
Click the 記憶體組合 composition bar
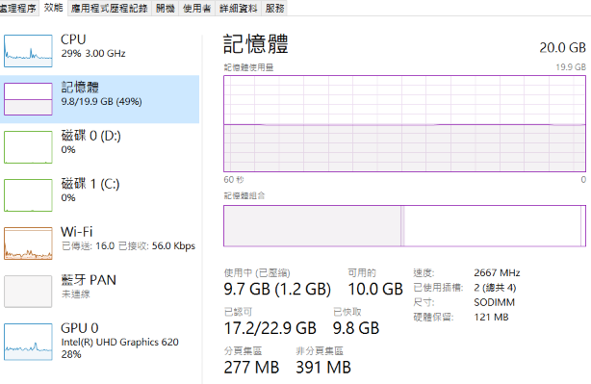click(404, 226)
